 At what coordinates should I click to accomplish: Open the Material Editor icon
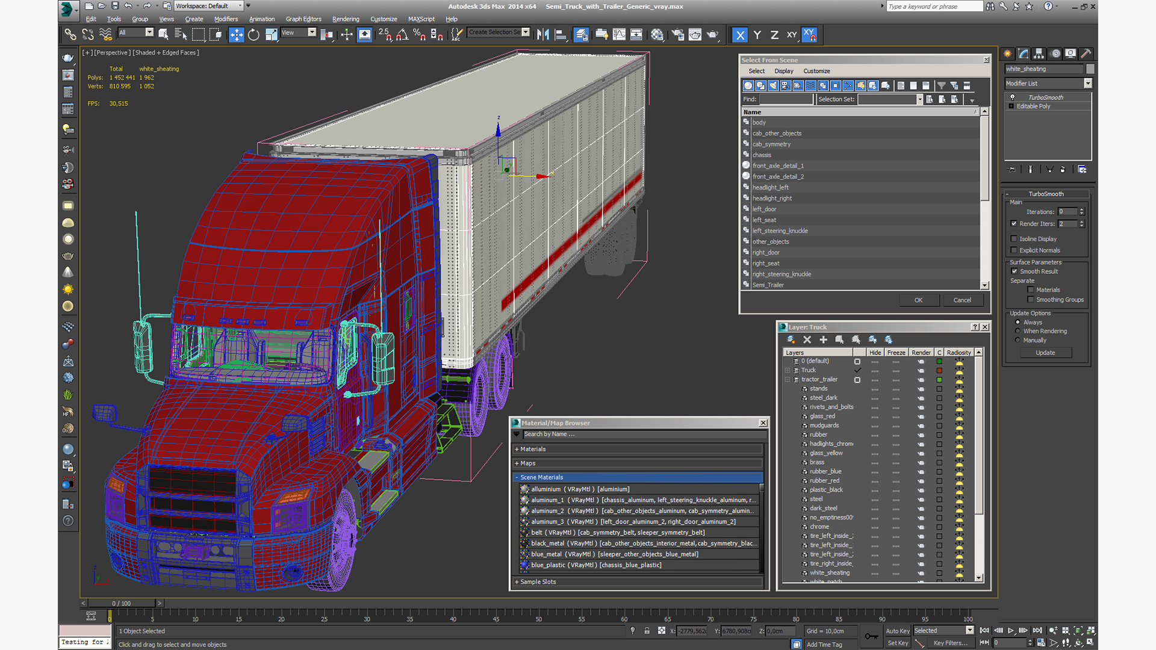pos(657,35)
